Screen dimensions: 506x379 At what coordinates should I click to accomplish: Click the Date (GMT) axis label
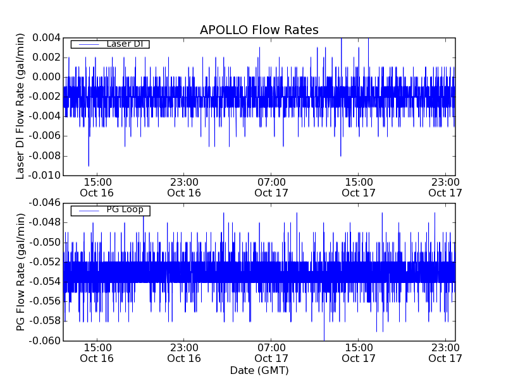(259, 371)
